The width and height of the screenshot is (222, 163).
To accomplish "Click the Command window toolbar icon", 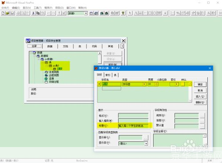I will 91,13.
